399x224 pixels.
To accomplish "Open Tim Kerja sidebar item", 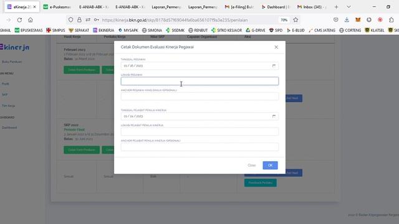I will (x=8, y=106).
